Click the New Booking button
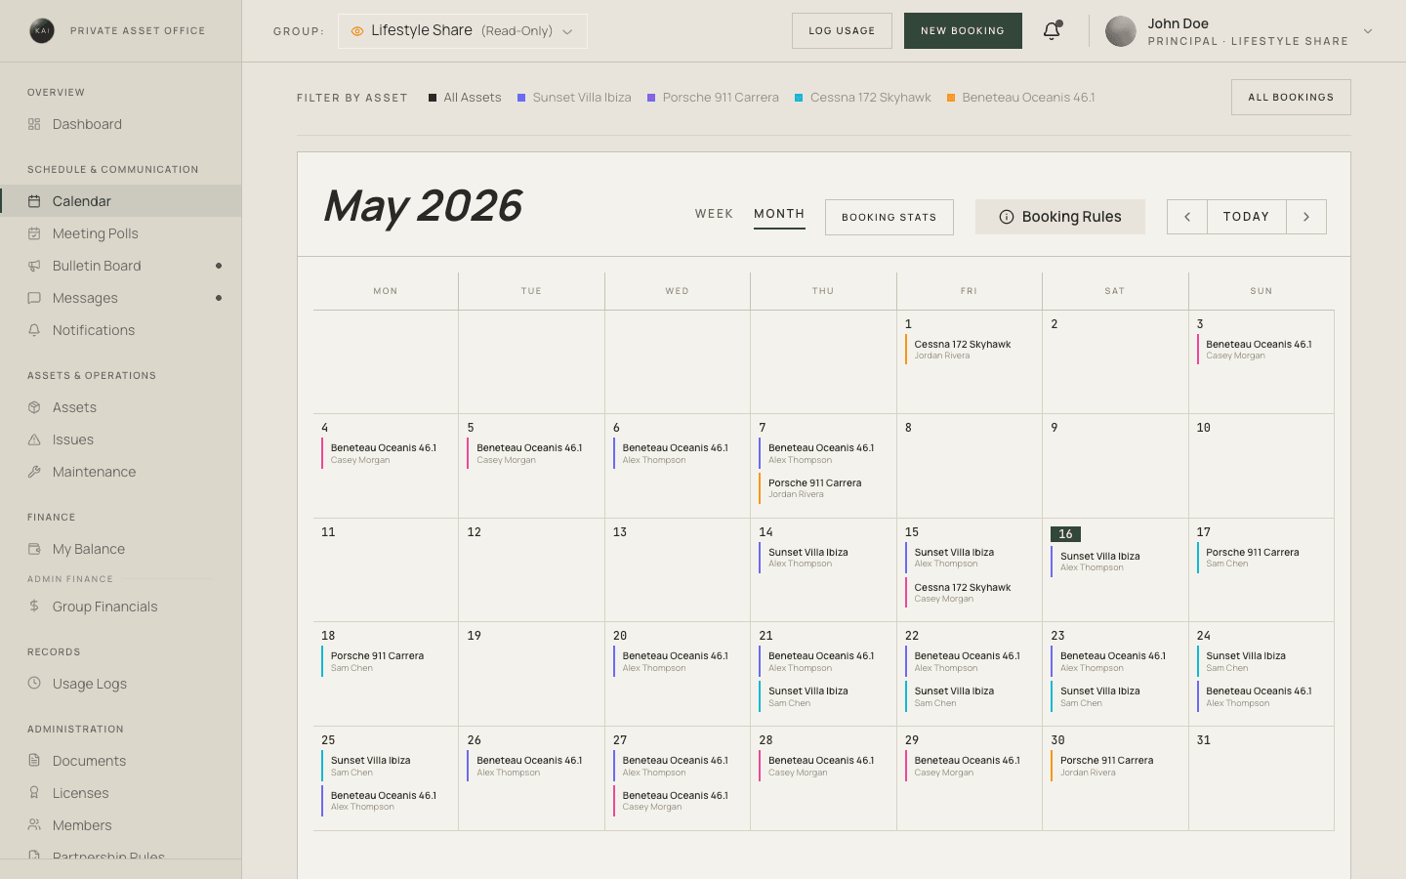The image size is (1406, 879). (963, 30)
